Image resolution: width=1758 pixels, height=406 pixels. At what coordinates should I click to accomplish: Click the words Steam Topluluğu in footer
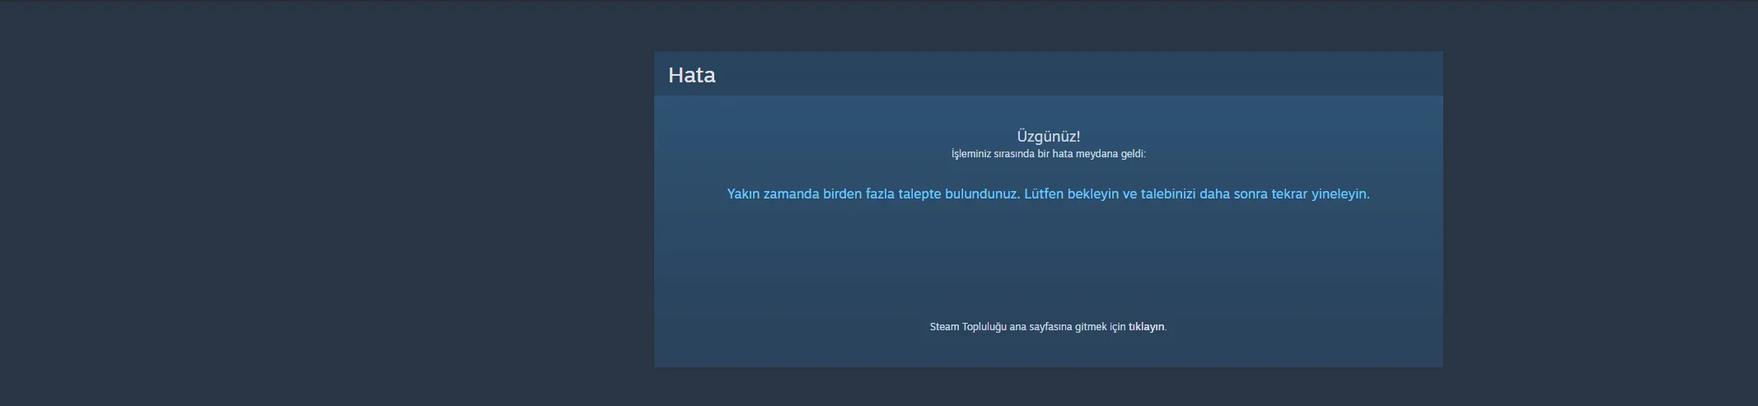click(x=968, y=327)
